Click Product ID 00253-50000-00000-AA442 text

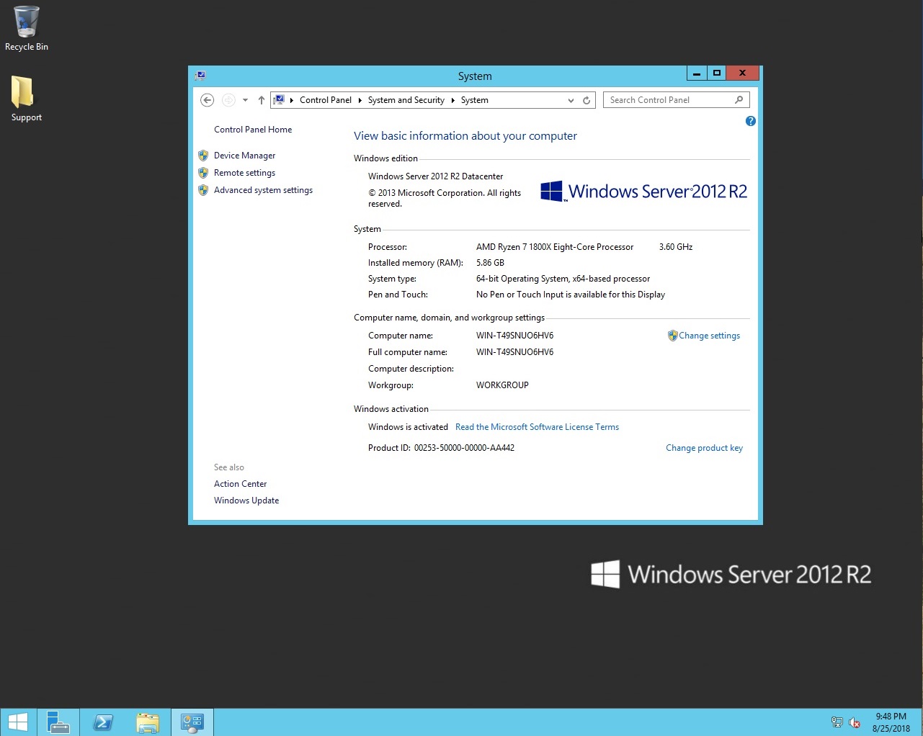click(x=441, y=448)
